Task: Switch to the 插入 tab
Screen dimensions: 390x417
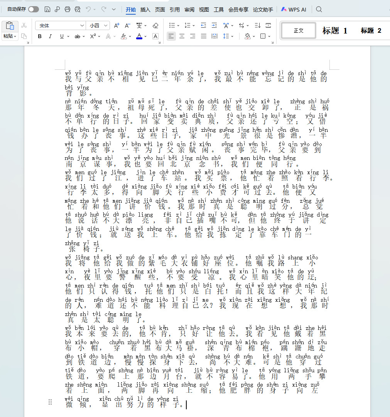Action: point(145,10)
